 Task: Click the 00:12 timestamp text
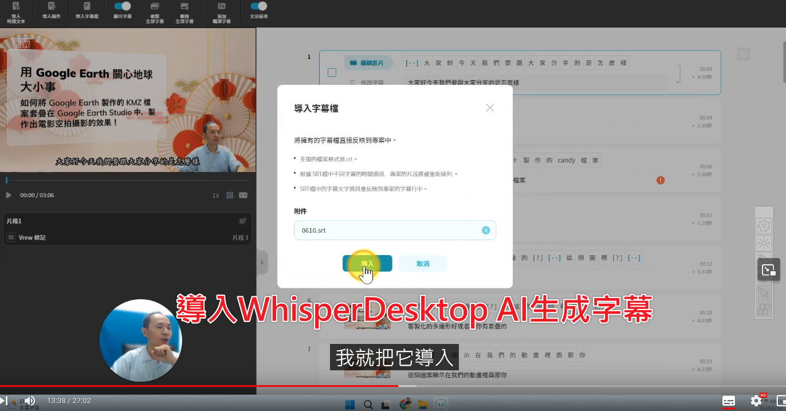(x=705, y=264)
